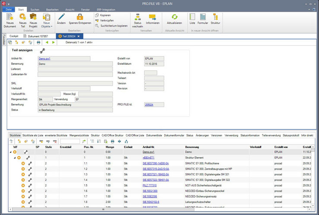319x215 pixels.
Task: Click the Neues Projekt icon
Action: (x=34, y=18)
